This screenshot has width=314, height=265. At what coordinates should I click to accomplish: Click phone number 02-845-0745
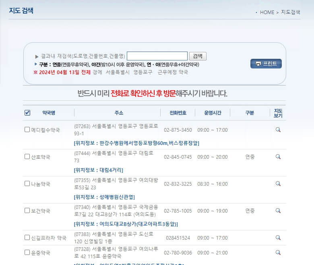point(178,157)
